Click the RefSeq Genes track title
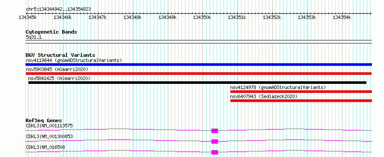The height and width of the screenshot is (157, 384). [44, 120]
